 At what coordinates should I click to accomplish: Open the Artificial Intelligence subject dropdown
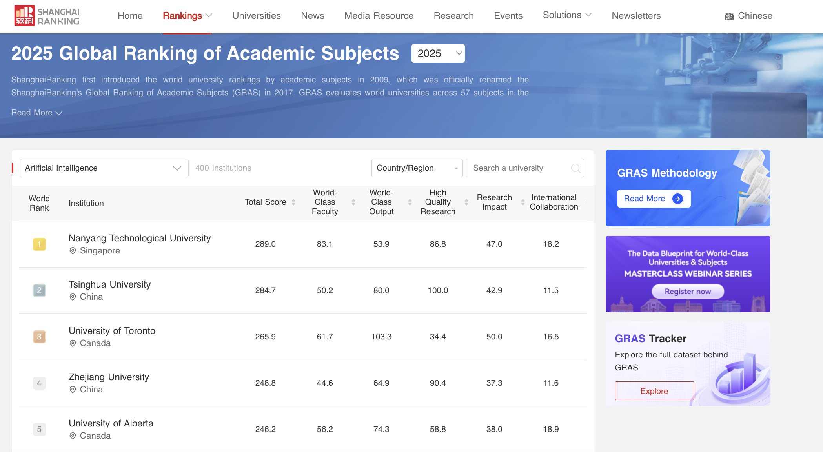point(104,168)
